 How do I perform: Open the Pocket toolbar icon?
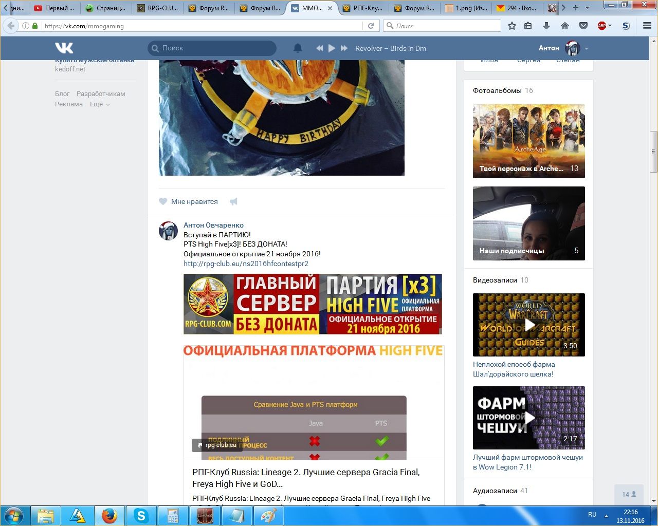(583, 26)
